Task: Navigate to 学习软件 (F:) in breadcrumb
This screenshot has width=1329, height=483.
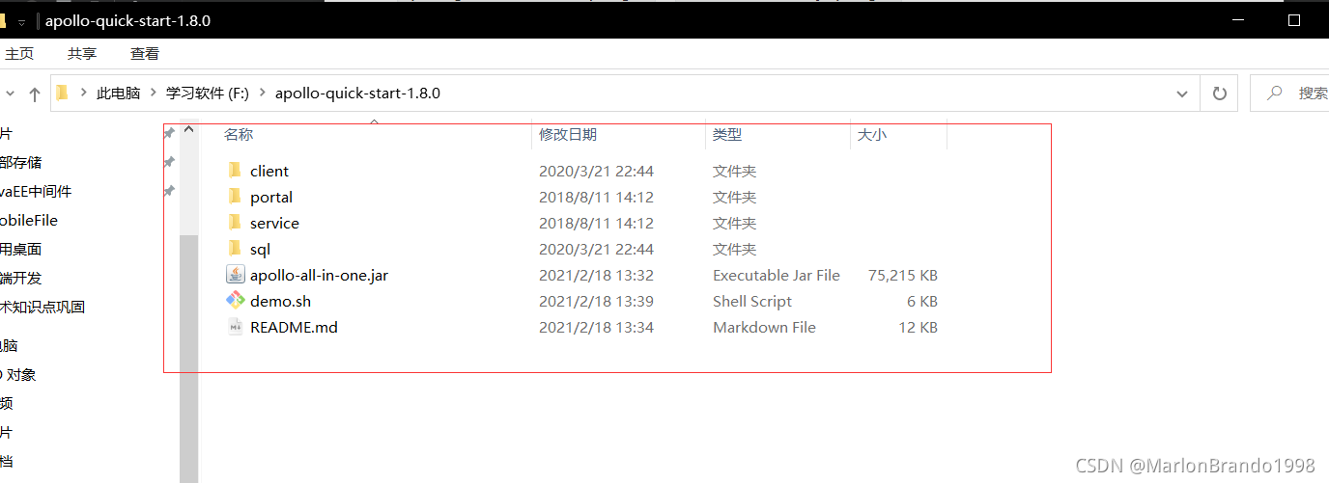Action: [x=208, y=94]
